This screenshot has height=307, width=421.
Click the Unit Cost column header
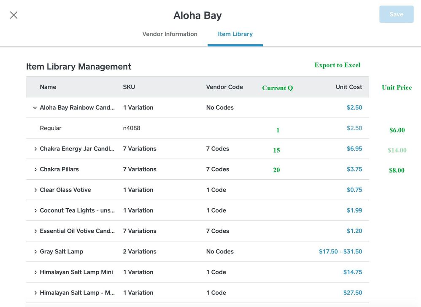[348, 87]
